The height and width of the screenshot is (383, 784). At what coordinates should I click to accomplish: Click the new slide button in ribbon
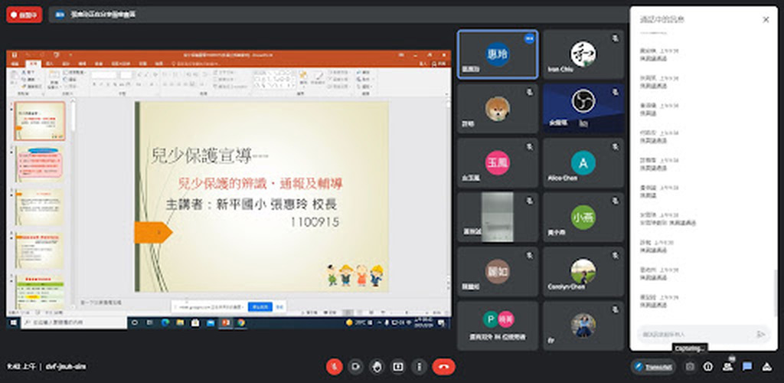pos(54,80)
